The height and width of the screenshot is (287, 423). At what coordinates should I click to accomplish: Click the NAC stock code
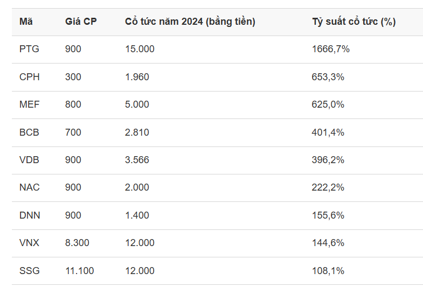point(30,187)
